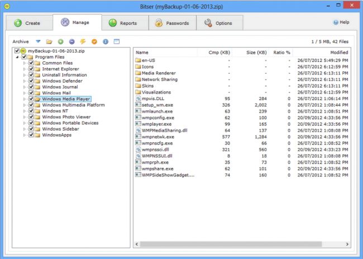
Task: Click the Skins folder icon
Action: pyautogui.click(x=138, y=85)
